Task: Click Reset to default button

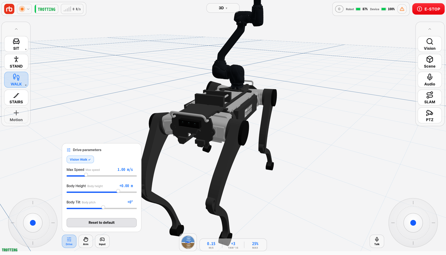Action: (102, 222)
